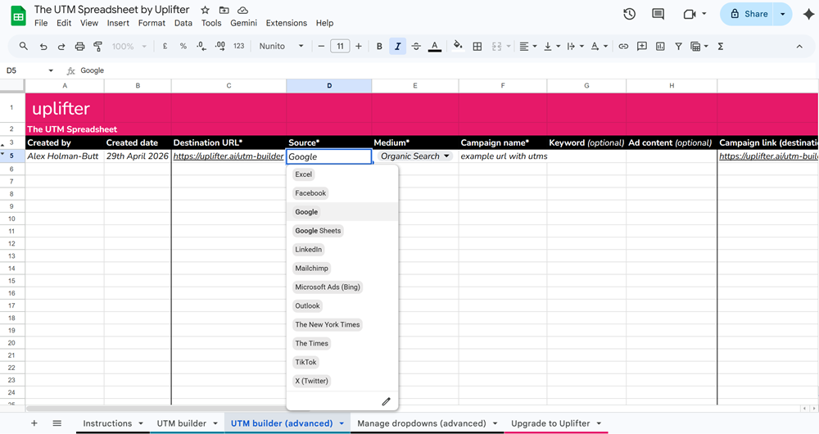Choose Facebook from source dropdown list

310,193
